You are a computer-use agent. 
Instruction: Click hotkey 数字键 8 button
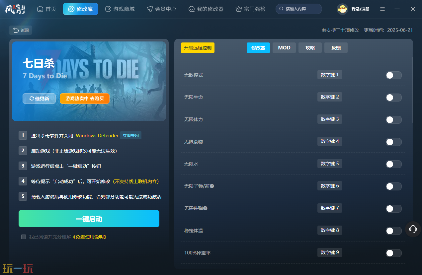(x=330, y=230)
